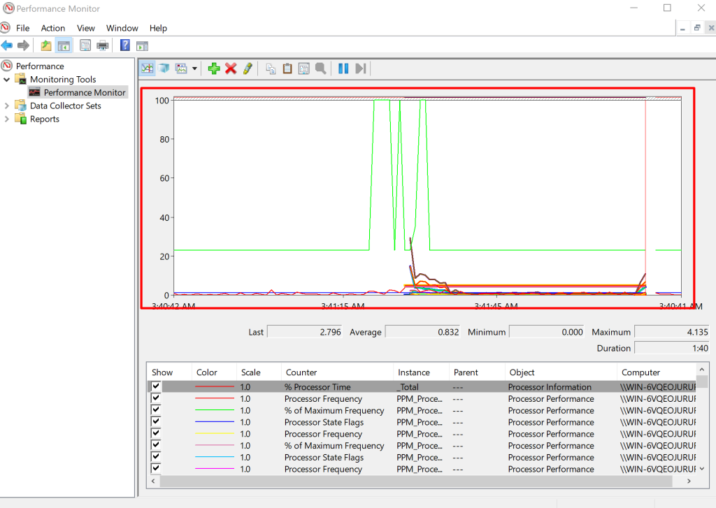
Task: Click the Print icon in the top toolbar
Action: (103, 45)
